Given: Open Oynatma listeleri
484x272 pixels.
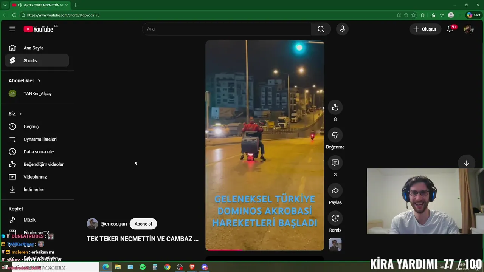Looking at the screenshot, I should pos(37,139).
